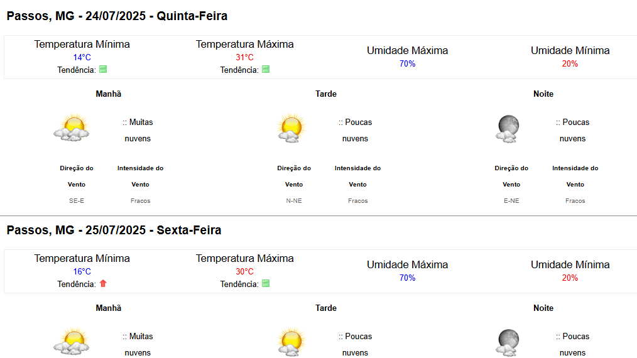Click the 14°C minimum temperature value
The width and height of the screenshot is (637, 358).
click(82, 57)
